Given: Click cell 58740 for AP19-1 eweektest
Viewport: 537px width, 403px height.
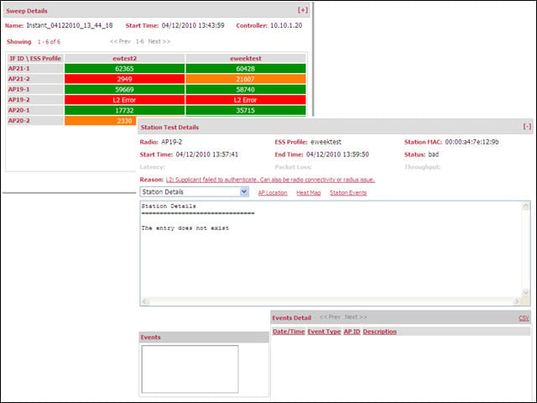Looking at the screenshot, I should tap(246, 90).
